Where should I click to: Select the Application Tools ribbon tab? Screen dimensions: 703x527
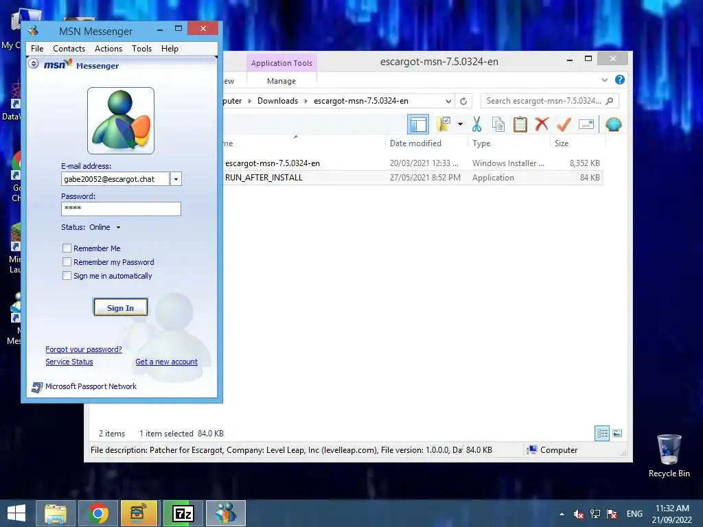tap(281, 63)
